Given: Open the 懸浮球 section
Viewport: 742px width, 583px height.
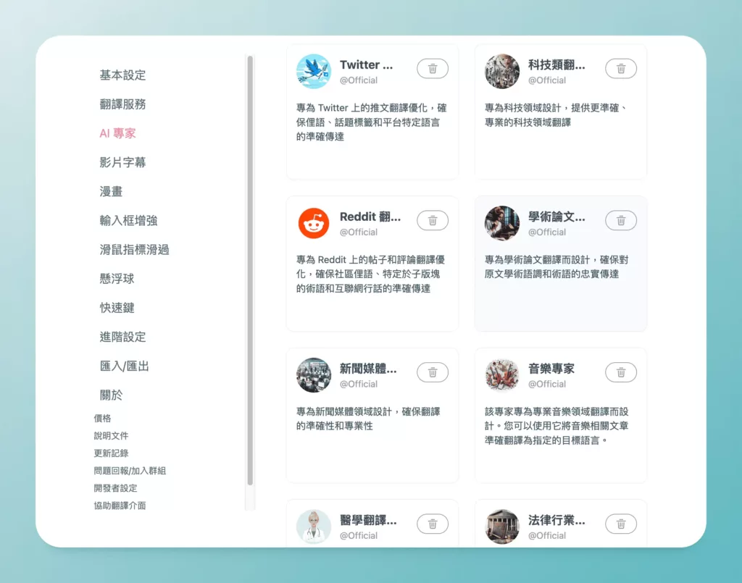Looking at the screenshot, I should pyautogui.click(x=117, y=279).
